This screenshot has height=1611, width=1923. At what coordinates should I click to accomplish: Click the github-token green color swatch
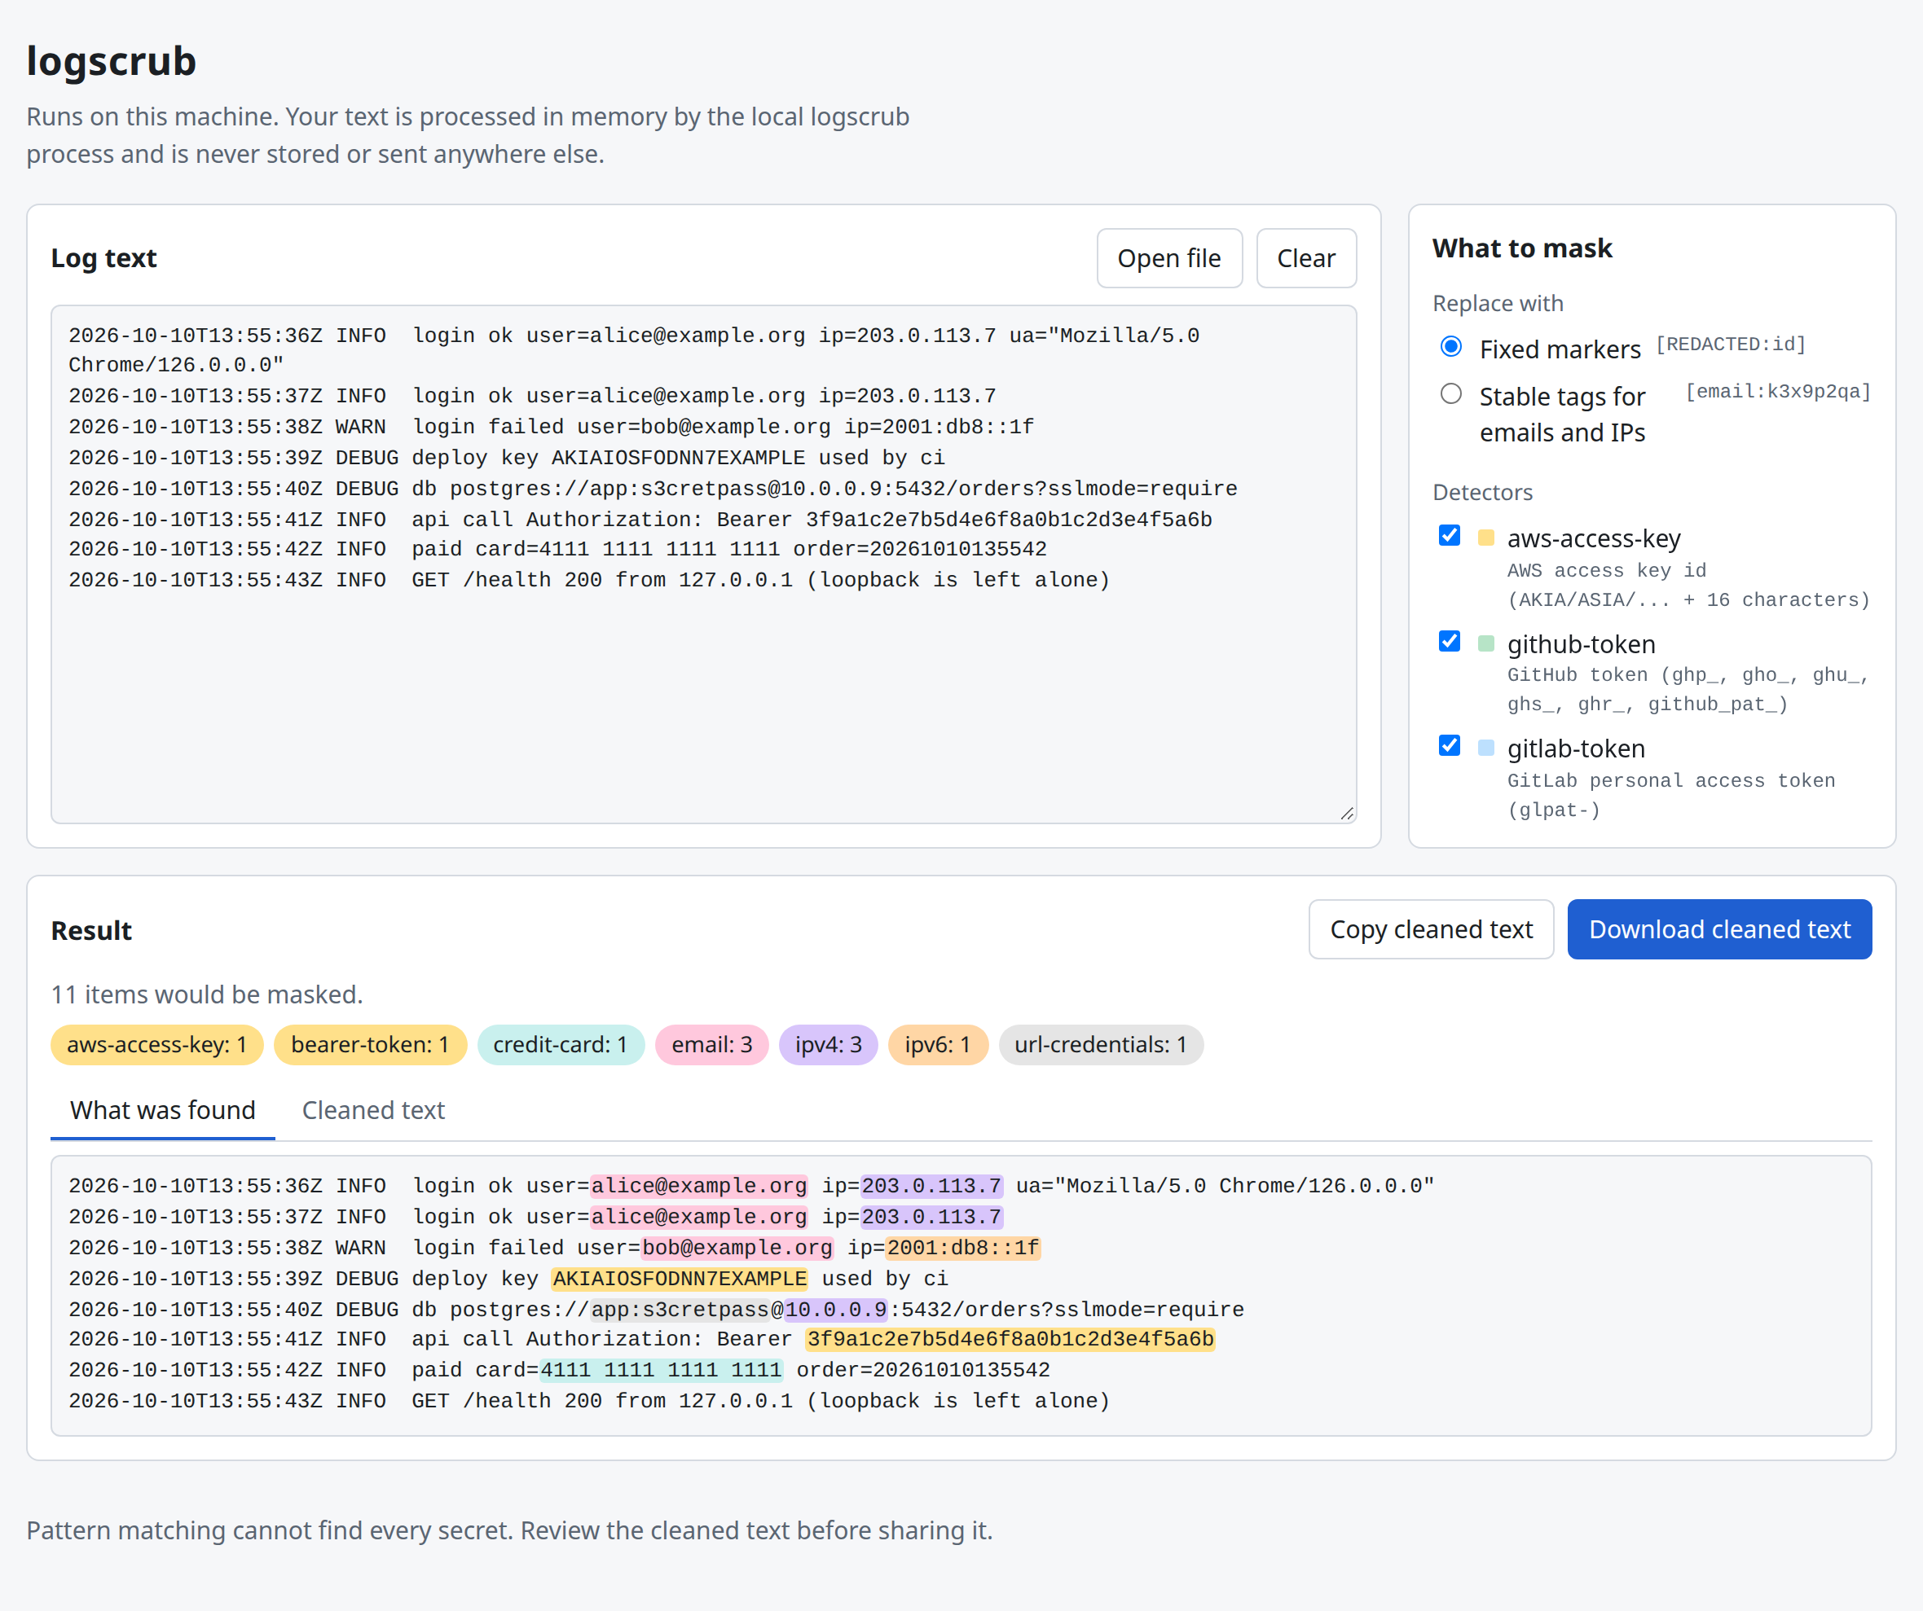(x=1485, y=644)
